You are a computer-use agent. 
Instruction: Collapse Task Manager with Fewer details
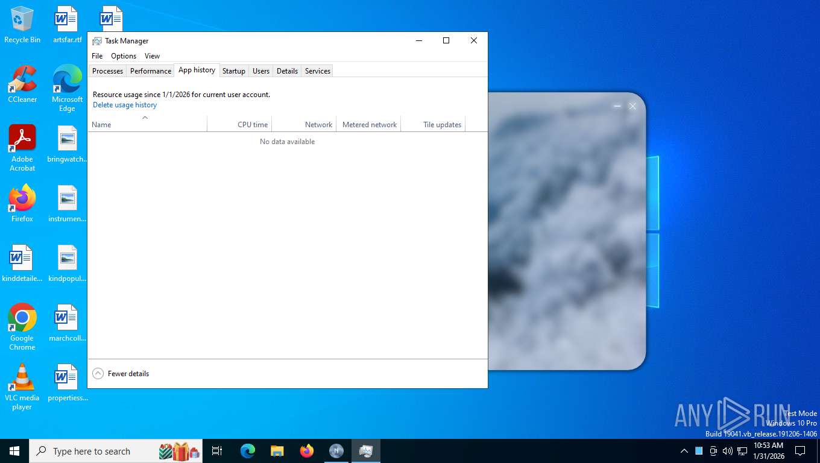pos(121,374)
